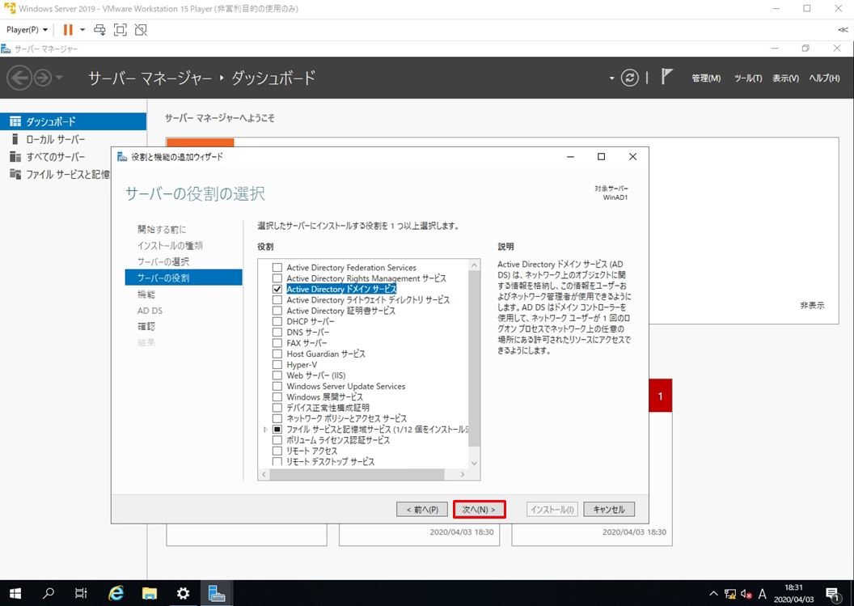This screenshot has height=606, width=854.
Task: Open the ツール(T) menu
Action: 748,78
